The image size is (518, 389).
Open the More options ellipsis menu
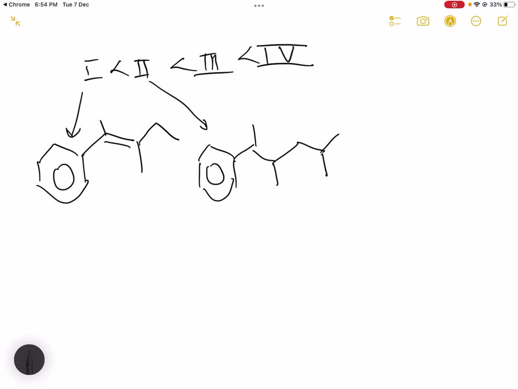click(x=476, y=21)
